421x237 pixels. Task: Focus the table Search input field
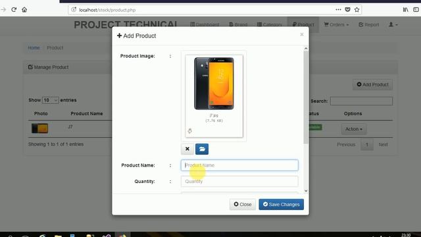(361, 101)
